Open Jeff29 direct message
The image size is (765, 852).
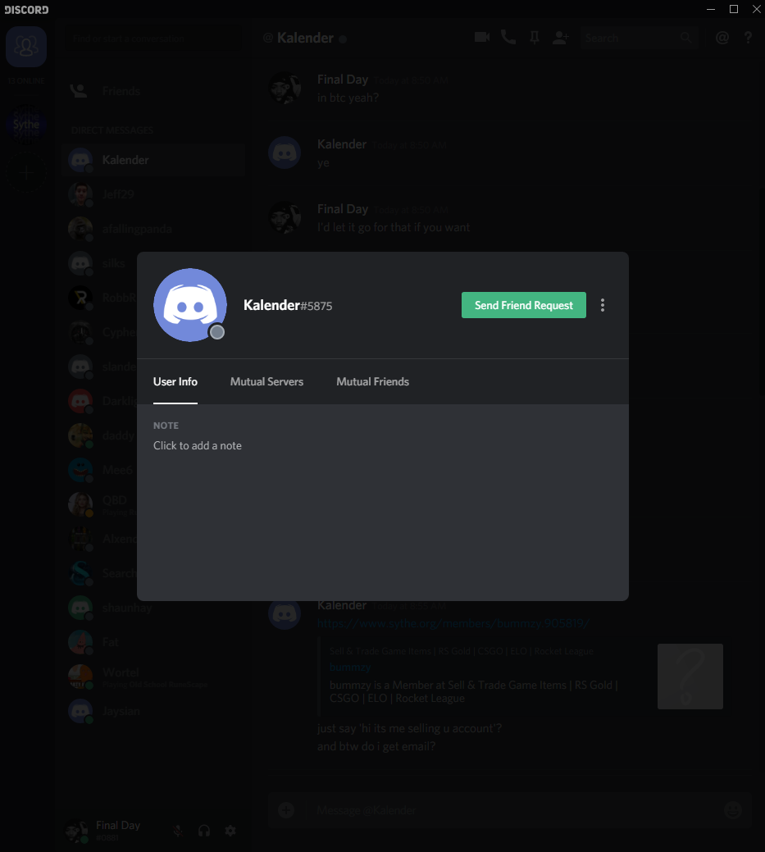tap(153, 194)
